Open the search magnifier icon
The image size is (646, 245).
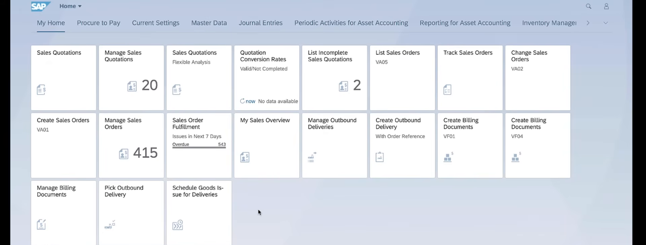[x=588, y=6]
